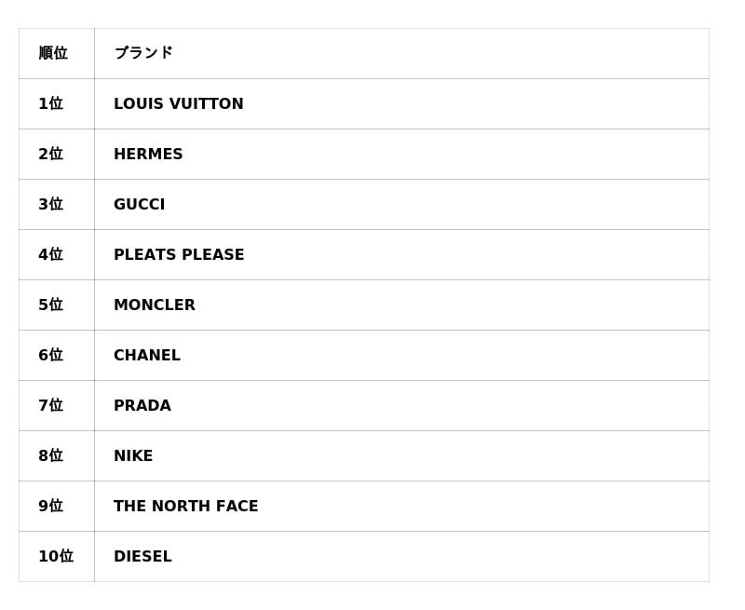The width and height of the screenshot is (745, 610).
Task: Select the 10位 rank cell
Action: point(55,557)
